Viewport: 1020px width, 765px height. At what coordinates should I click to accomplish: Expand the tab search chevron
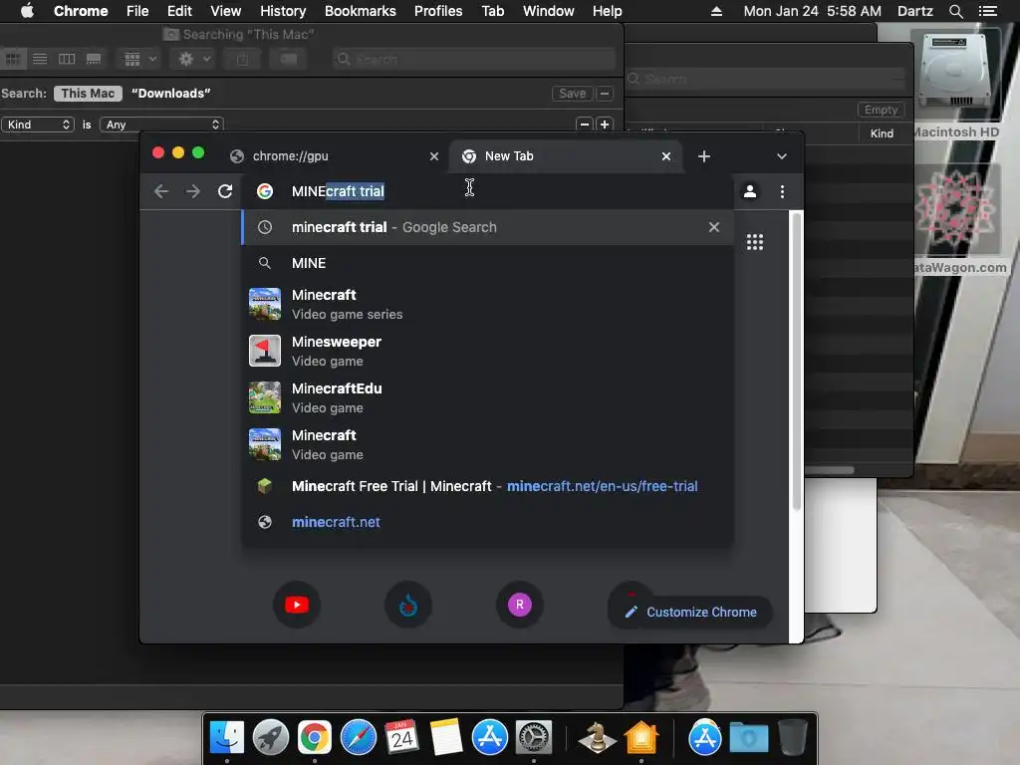tap(782, 156)
